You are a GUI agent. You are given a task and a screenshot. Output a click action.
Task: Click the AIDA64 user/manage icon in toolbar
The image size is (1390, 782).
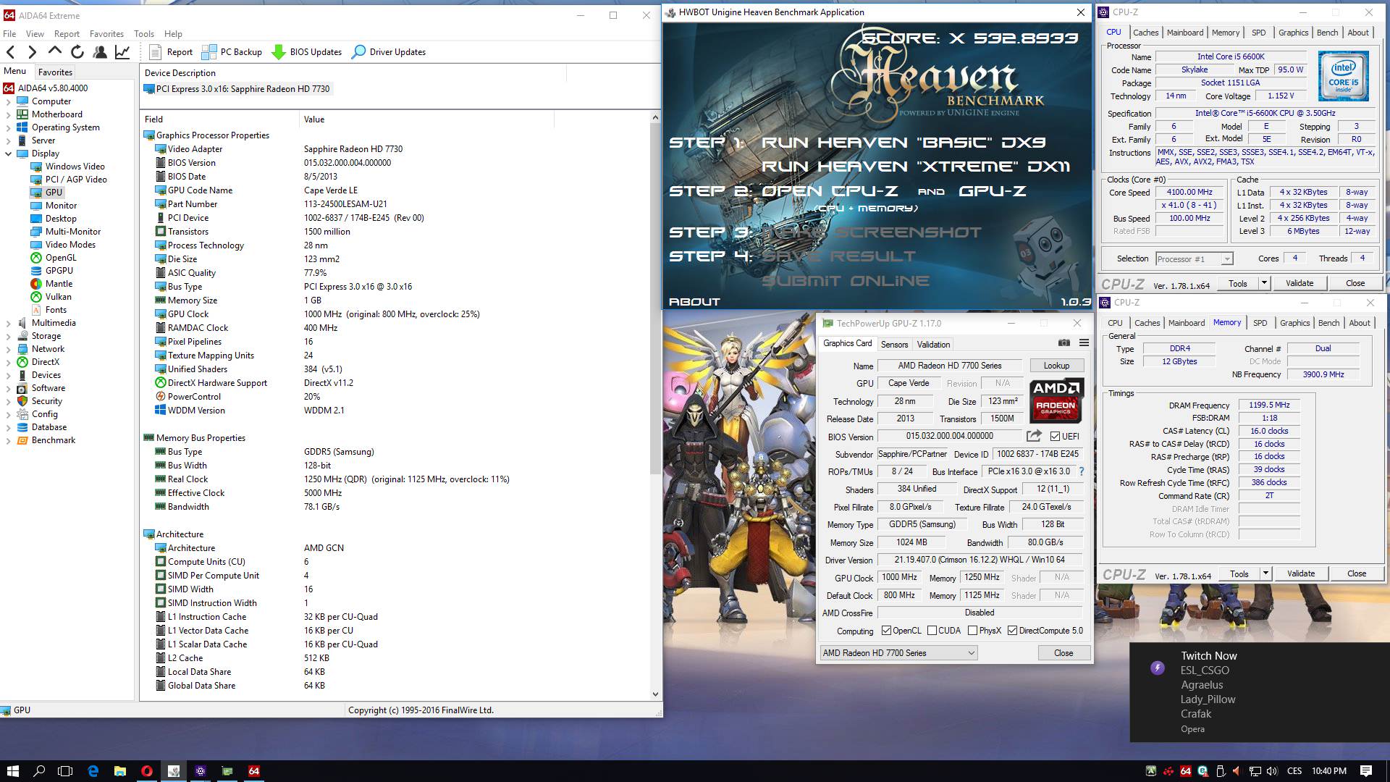tap(100, 51)
